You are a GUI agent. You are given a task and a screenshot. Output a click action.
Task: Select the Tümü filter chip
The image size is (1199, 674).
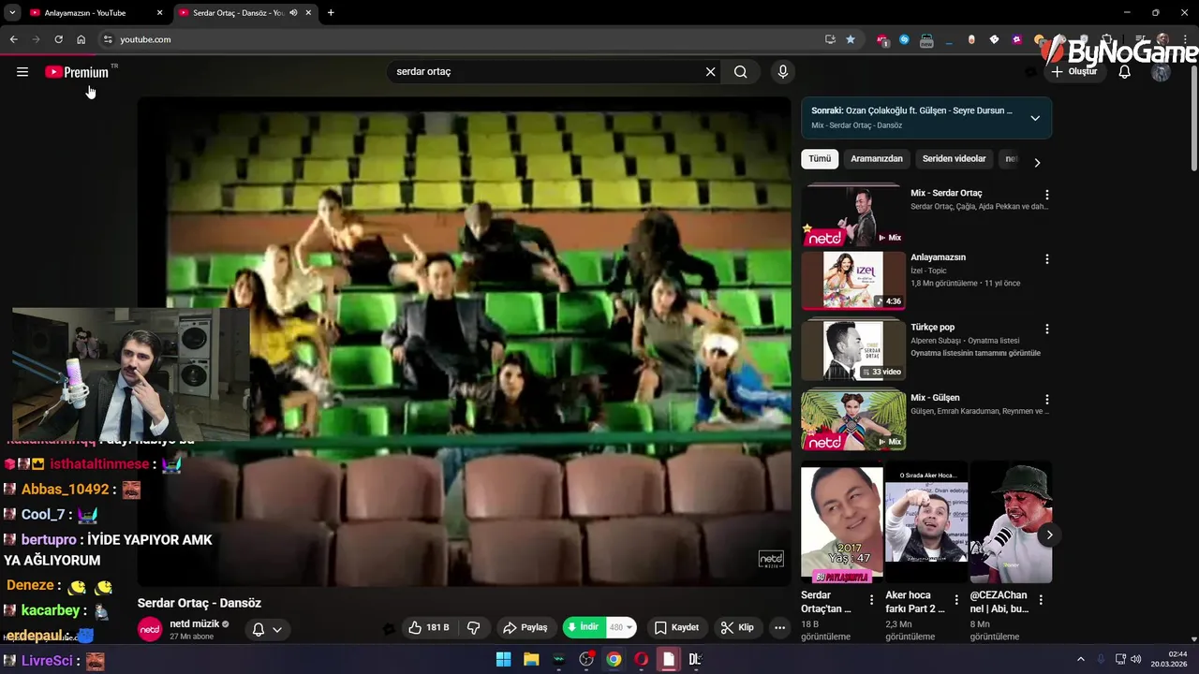820,159
